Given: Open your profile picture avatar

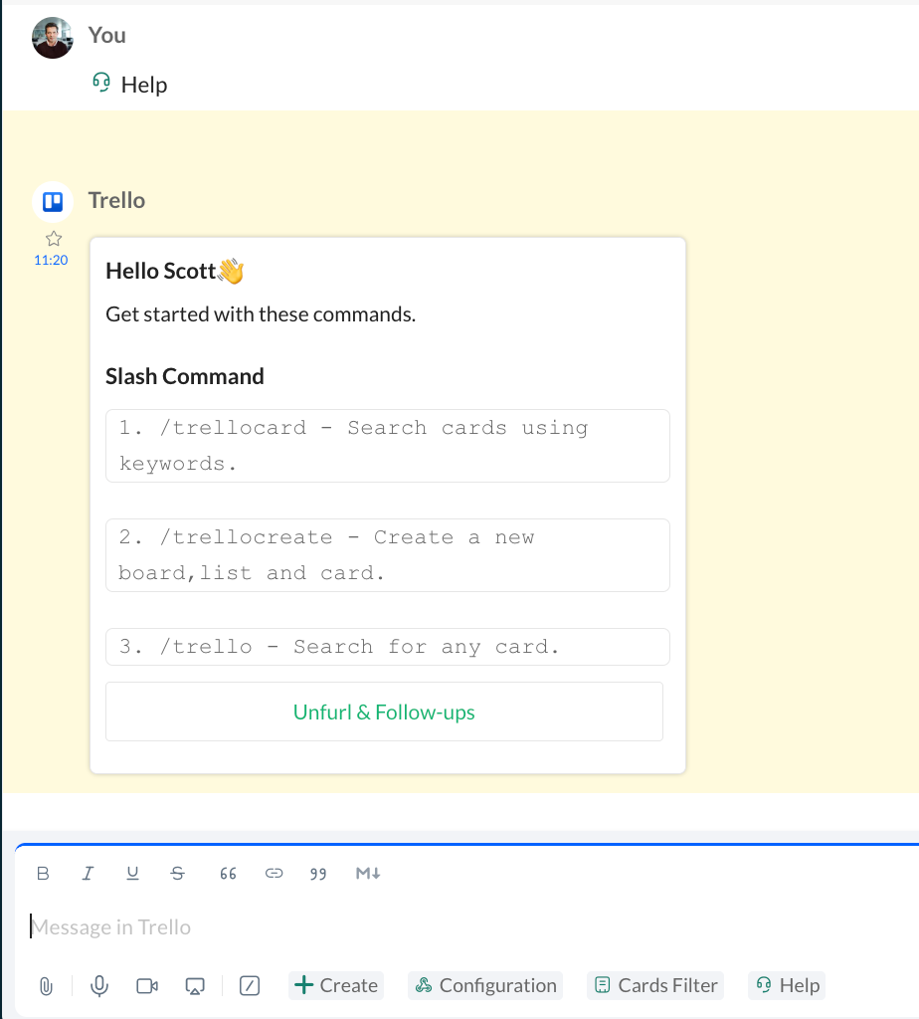Looking at the screenshot, I should tap(53, 38).
